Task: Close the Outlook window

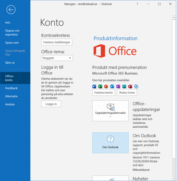Action: tap(170, 4)
